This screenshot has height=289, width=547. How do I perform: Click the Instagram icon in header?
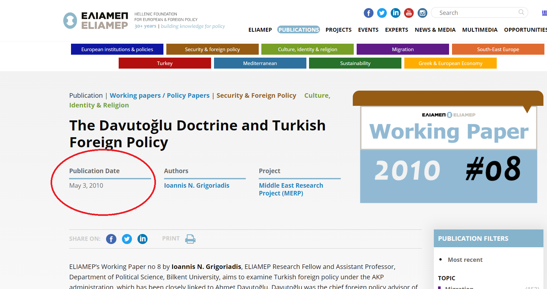pyautogui.click(x=422, y=13)
